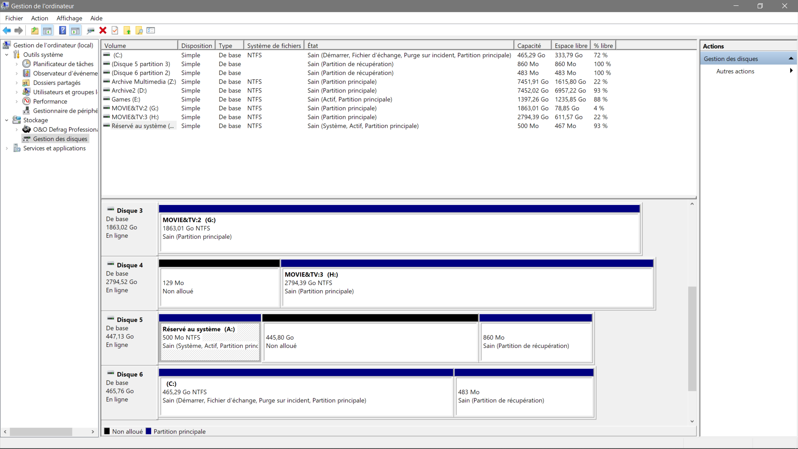This screenshot has height=449, width=798.
Task: Click the Gestion de l'ordinateur root icon
Action: [x=7, y=45]
